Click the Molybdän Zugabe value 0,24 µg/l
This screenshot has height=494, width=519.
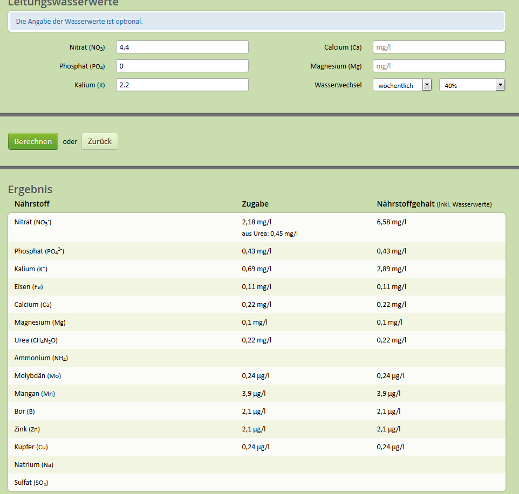coord(256,376)
